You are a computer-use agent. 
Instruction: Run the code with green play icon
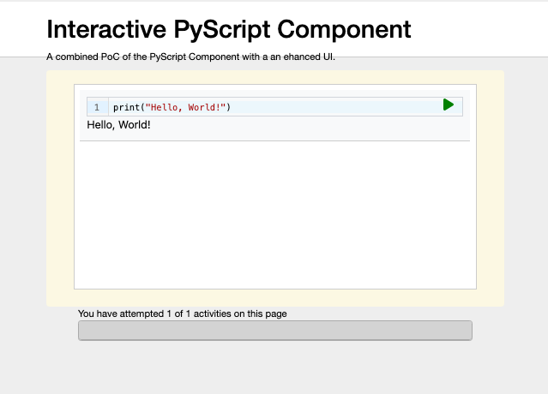pos(448,104)
